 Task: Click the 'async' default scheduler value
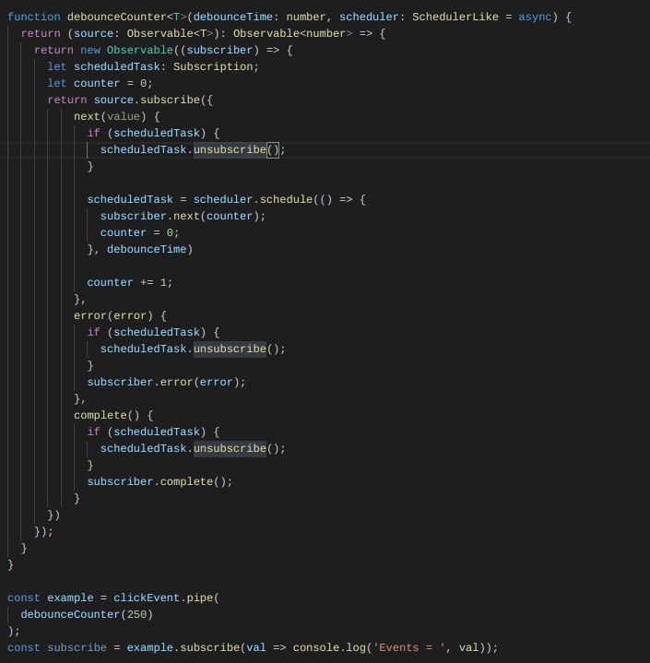click(x=535, y=17)
